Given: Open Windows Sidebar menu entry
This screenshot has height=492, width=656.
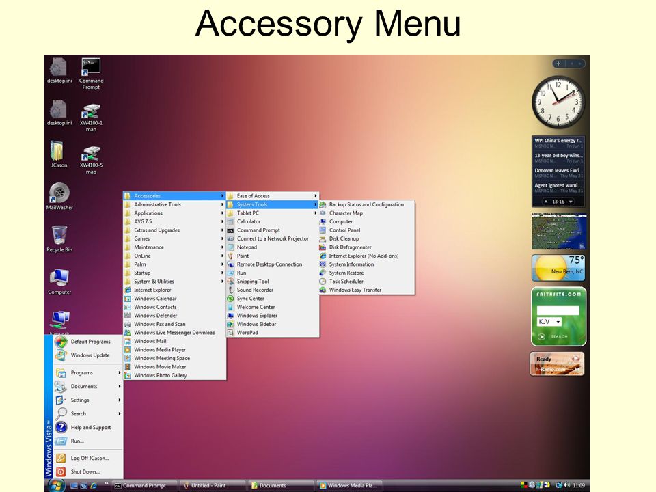Looking at the screenshot, I should pos(273,324).
